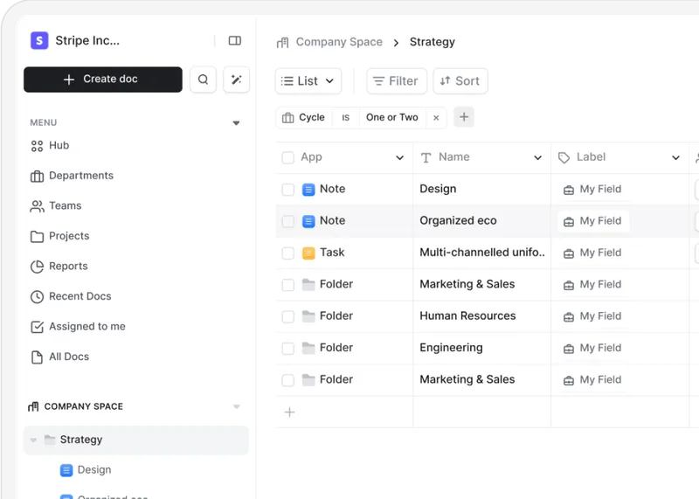Open the List view dropdown
Screen dimensions: 699x499
(308, 81)
